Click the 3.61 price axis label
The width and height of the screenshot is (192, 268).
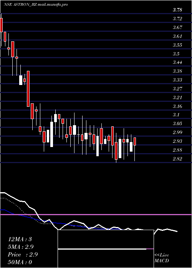pos(177,36)
